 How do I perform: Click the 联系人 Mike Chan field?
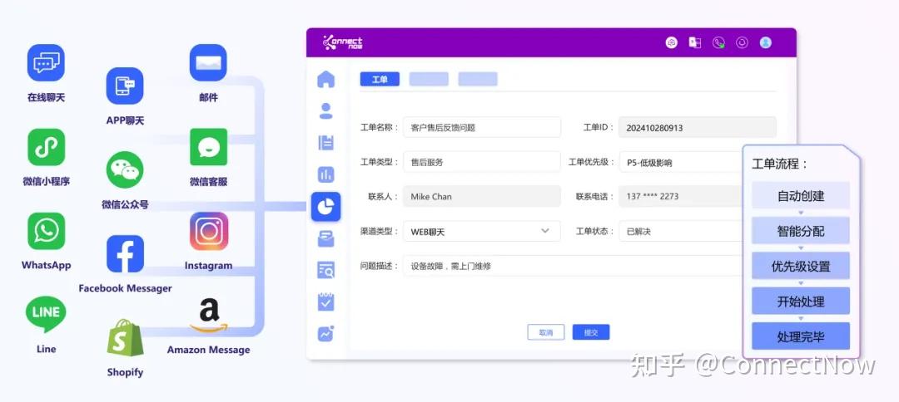pyautogui.click(x=482, y=196)
